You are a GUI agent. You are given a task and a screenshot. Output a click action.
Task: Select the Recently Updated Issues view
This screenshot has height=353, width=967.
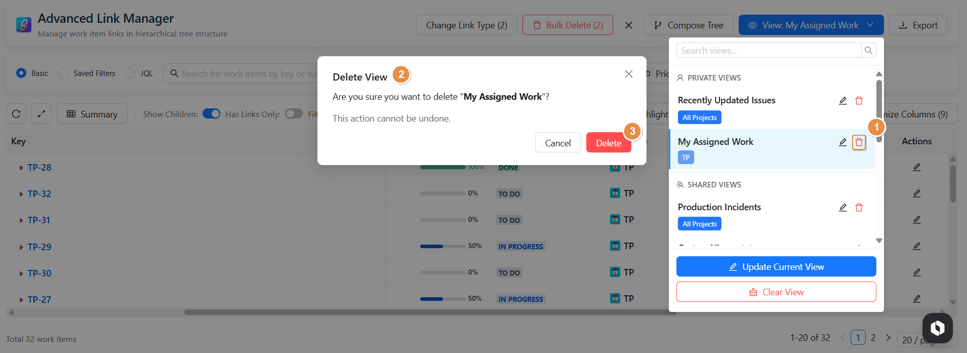tap(727, 100)
